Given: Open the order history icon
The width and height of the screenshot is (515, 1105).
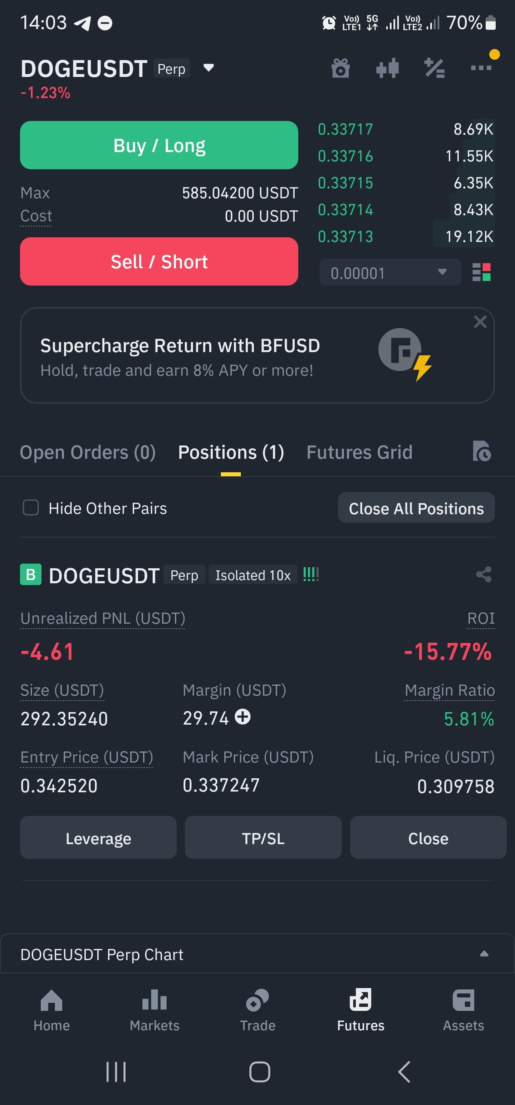Looking at the screenshot, I should (481, 451).
